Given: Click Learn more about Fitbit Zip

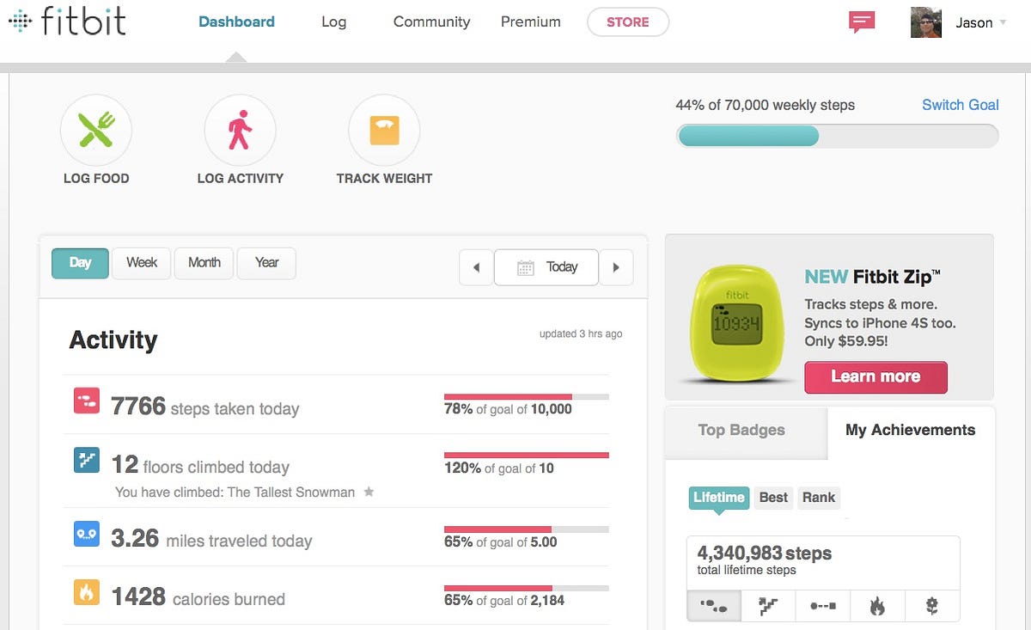Looking at the screenshot, I should 875,376.
